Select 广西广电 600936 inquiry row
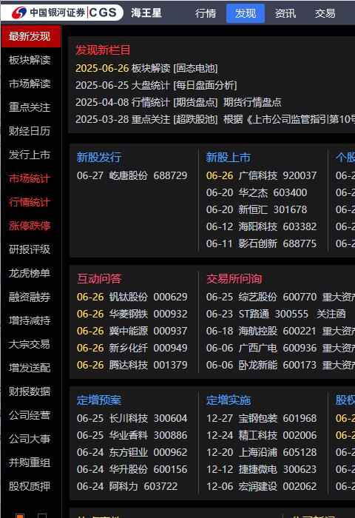The width and height of the screenshot is (355, 518). point(280,348)
